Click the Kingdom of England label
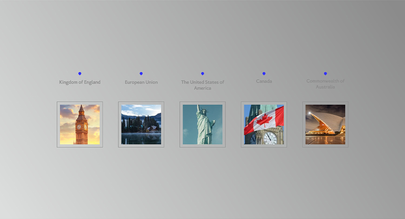405x219 pixels. click(80, 82)
